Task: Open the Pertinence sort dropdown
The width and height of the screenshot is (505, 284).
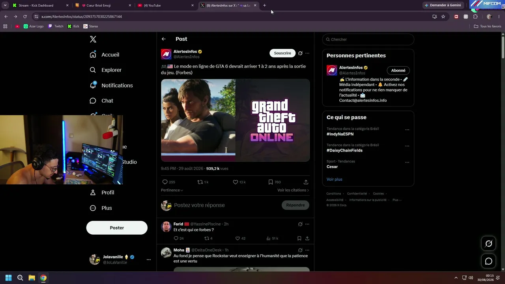Action: (172, 190)
